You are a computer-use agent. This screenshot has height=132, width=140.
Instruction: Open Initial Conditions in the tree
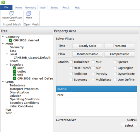[x=21, y=106]
